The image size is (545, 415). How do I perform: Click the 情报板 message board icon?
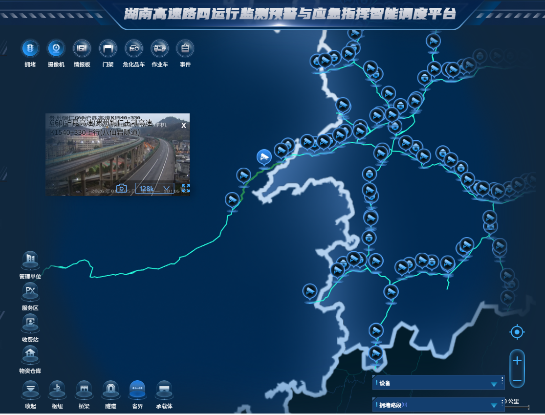click(x=82, y=48)
